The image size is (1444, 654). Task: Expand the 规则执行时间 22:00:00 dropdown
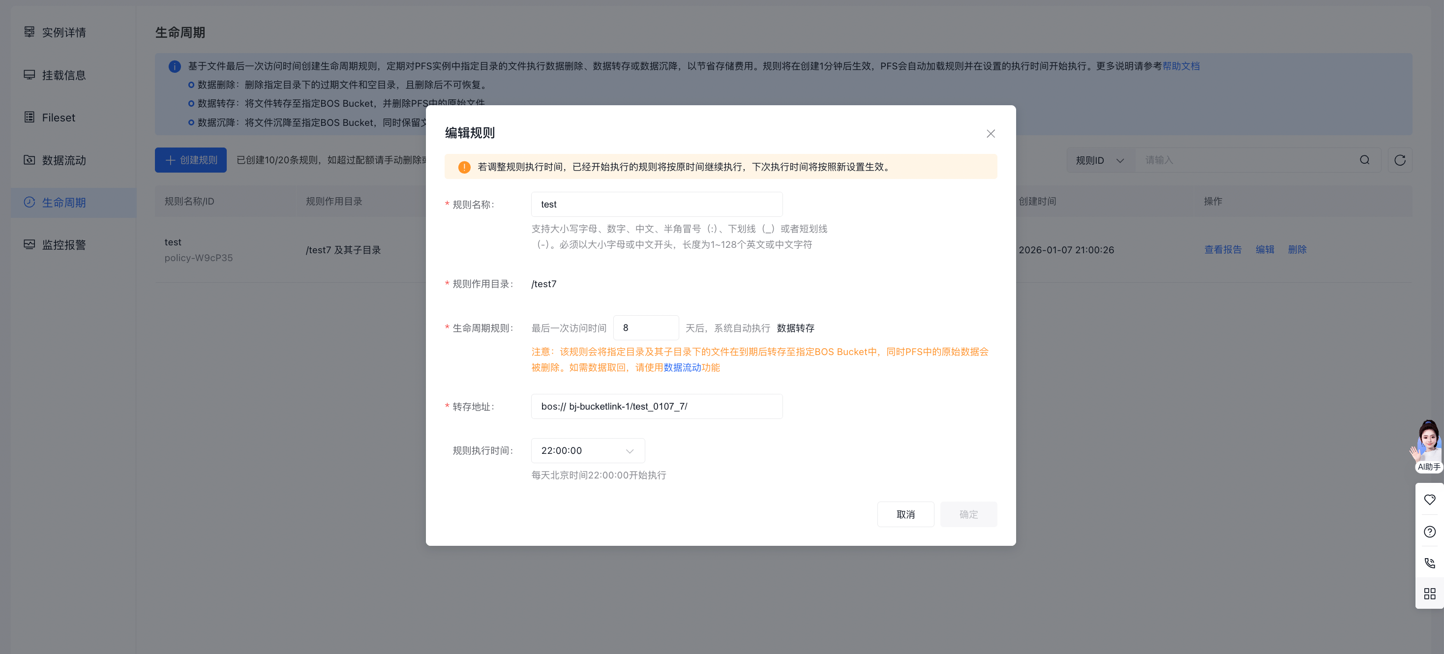[x=587, y=450]
